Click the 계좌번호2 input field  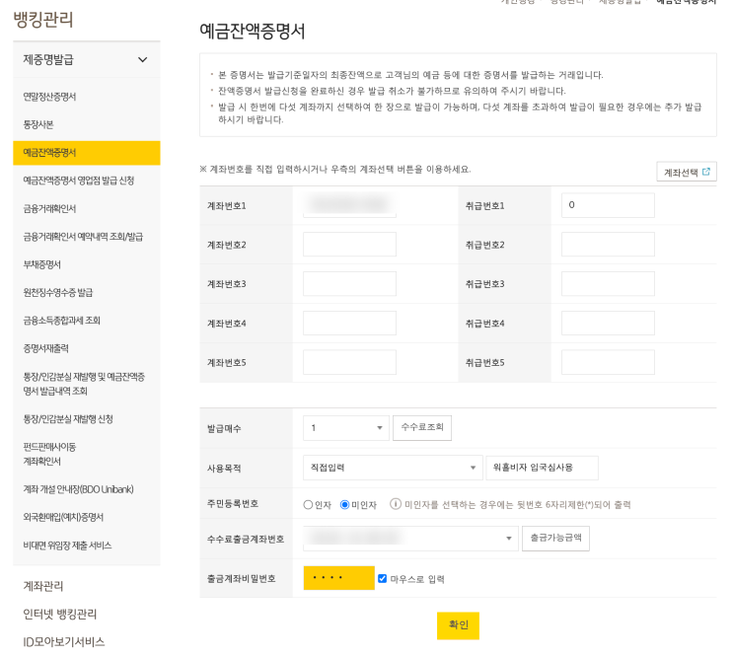point(349,245)
